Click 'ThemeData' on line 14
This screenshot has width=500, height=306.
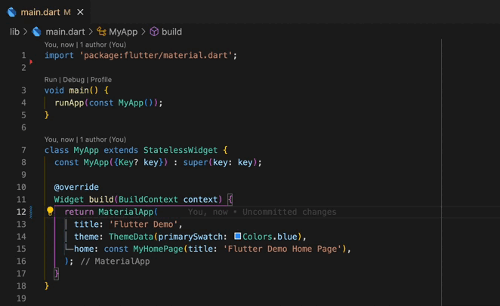131,237
